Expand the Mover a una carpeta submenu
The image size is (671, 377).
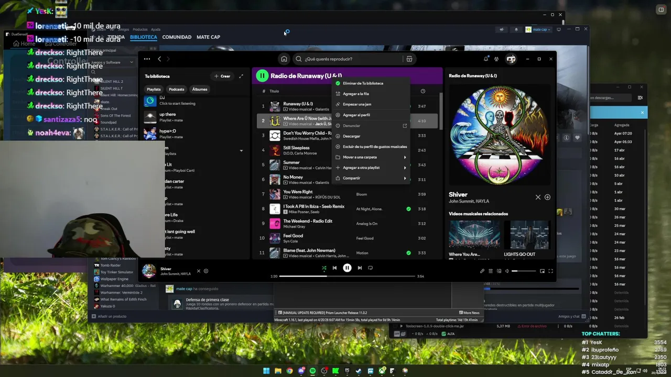[x=371, y=157]
